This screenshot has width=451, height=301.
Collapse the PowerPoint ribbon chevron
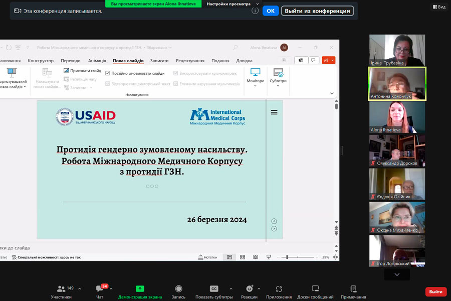pyautogui.click(x=332, y=93)
